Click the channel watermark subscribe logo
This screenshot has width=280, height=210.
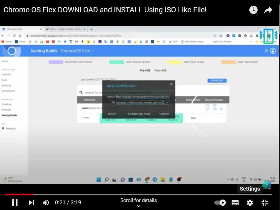(267, 185)
